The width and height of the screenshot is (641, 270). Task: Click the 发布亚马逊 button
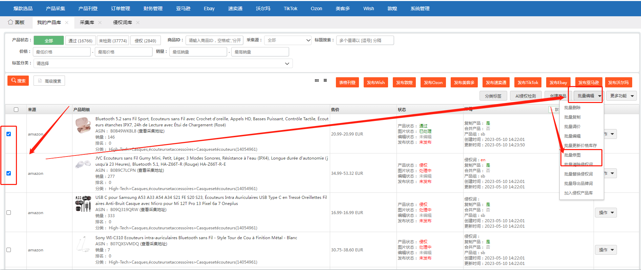tap(589, 82)
